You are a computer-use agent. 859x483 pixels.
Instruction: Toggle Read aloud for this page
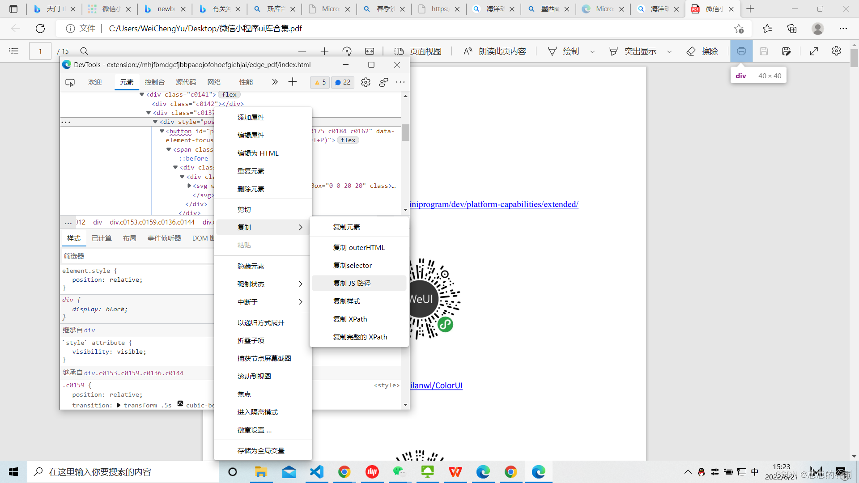[495, 51]
